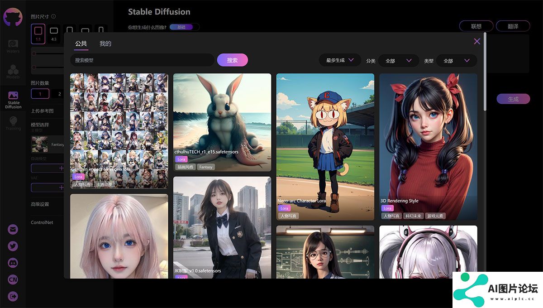Click the Lora badge on cthulhuTECH card
The image size is (543, 308).
point(181,159)
